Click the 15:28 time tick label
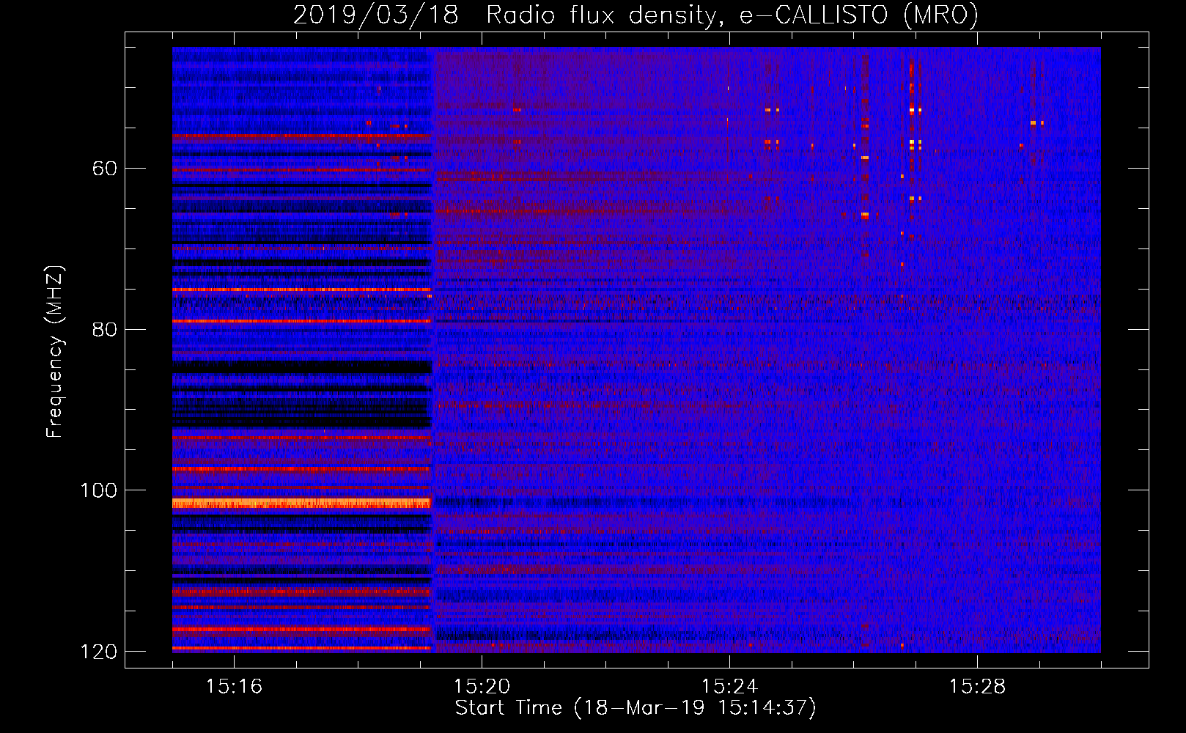 pos(977,687)
